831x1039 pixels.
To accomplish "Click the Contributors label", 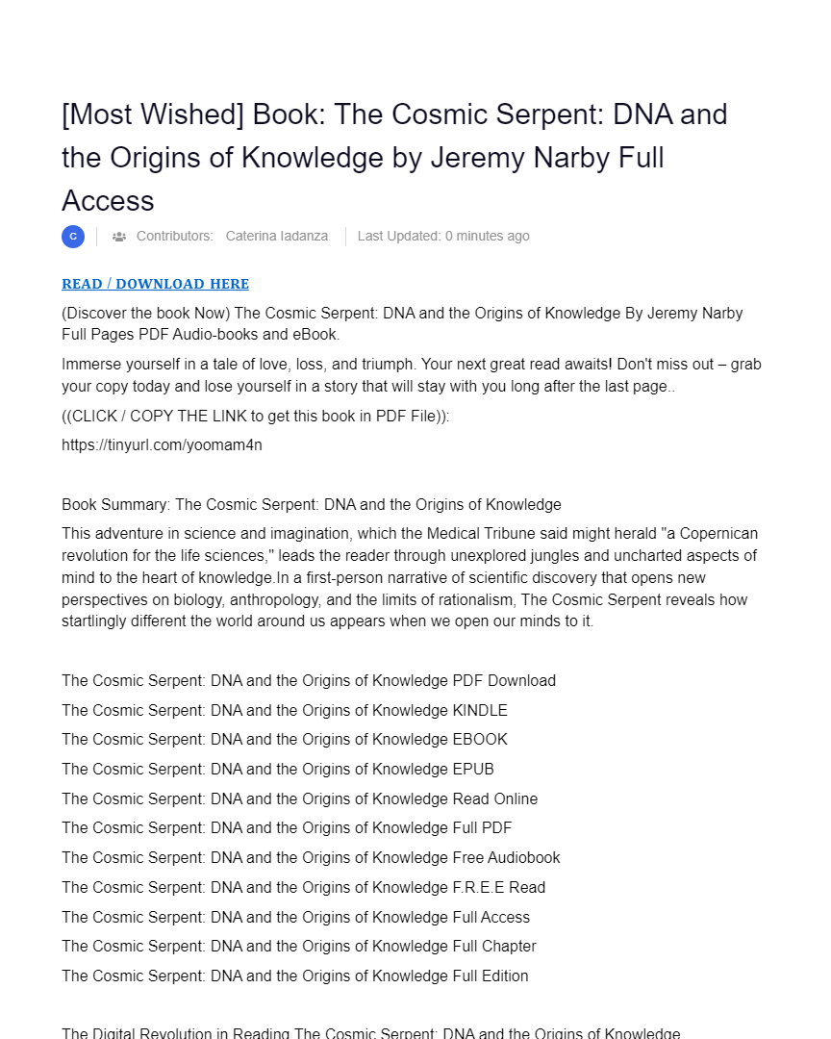I will point(174,236).
